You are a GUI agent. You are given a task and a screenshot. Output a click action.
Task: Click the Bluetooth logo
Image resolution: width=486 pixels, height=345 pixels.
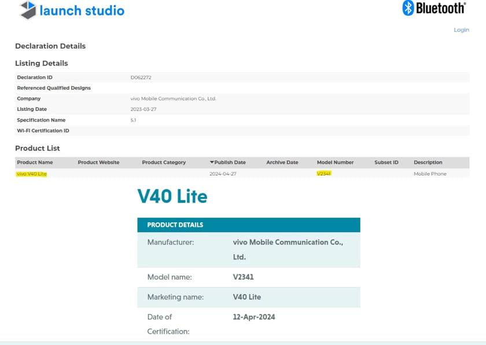434,8
